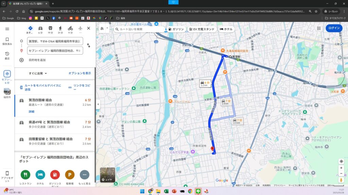
Task: Open the blog bookmarks folder
Action: coord(21,18)
